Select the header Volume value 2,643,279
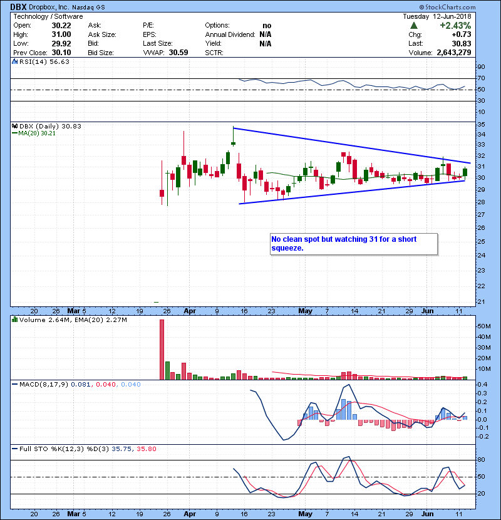This screenshot has width=501, height=520. point(454,53)
